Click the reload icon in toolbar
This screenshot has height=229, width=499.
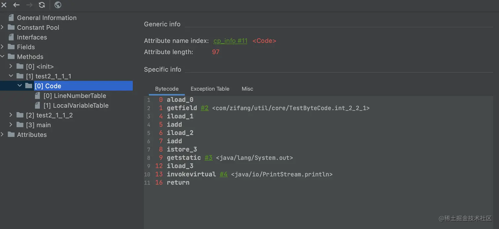[42, 5]
